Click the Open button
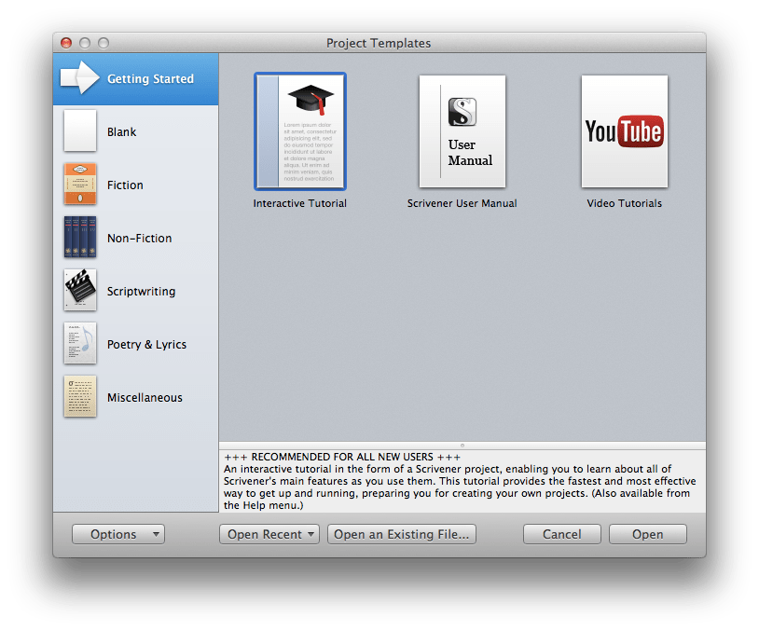The width and height of the screenshot is (759, 631). 647,534
